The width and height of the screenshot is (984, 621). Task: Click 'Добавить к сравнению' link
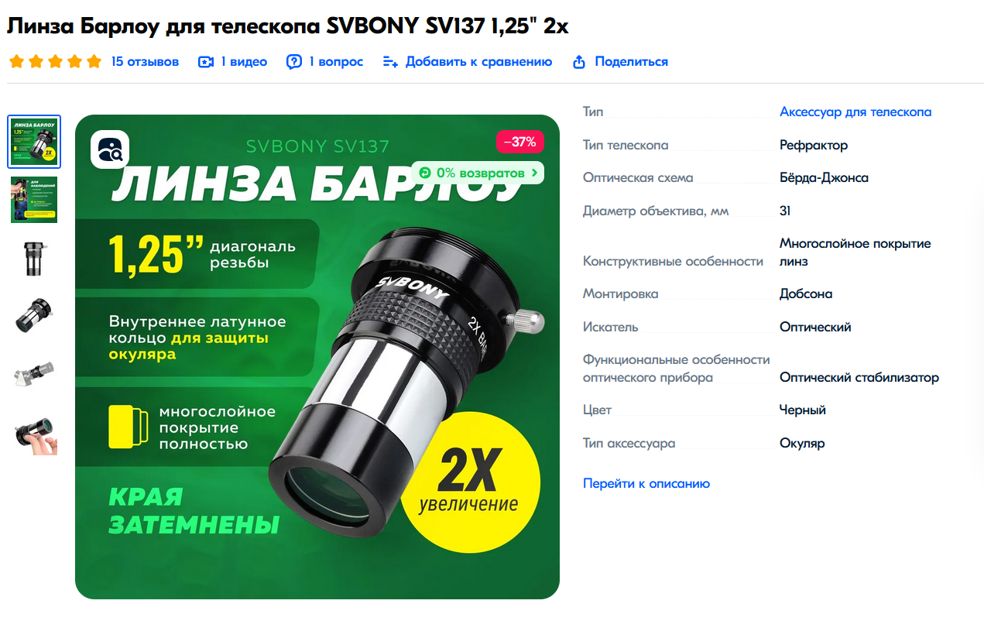[478, 62]
